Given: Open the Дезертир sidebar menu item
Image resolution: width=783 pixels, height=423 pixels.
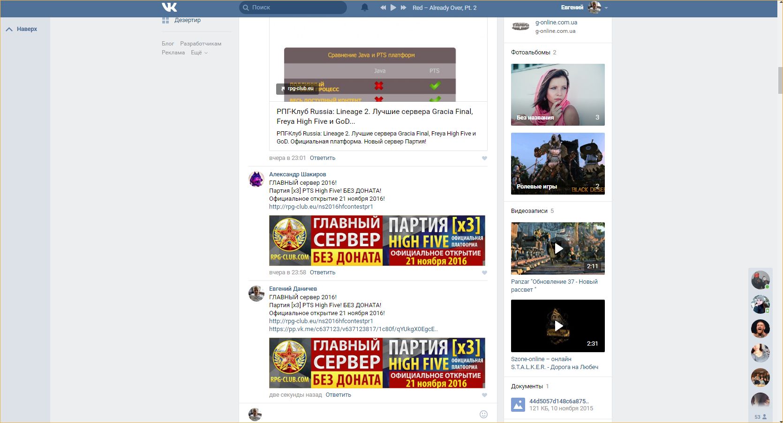Looking at the screenshot, I should coord(187,20).
